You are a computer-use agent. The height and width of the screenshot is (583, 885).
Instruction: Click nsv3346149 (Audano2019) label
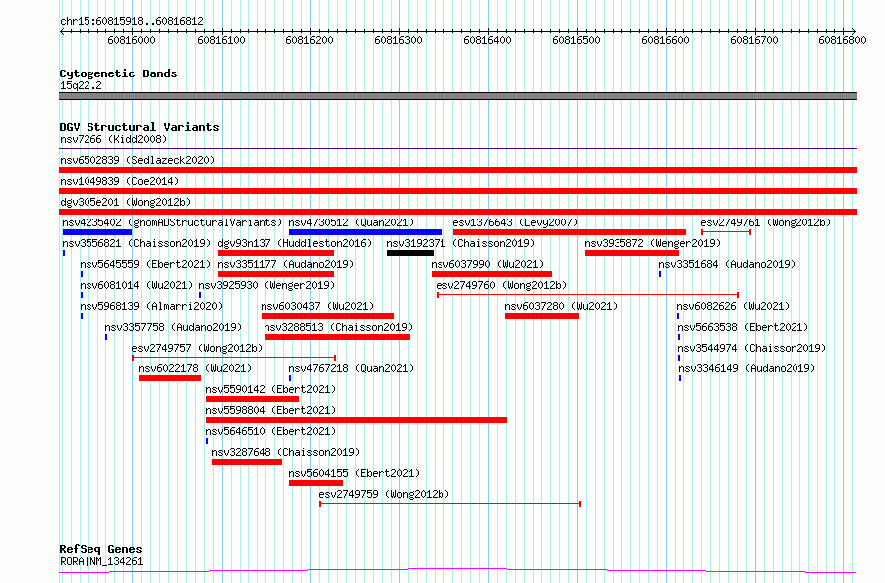pos(747,368)
